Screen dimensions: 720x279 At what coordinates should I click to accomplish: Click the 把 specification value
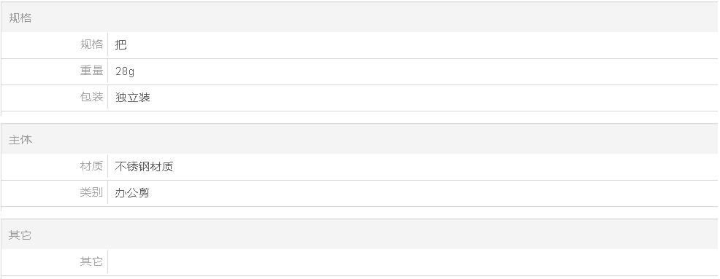pyautogui.click(x=120, y=44)
